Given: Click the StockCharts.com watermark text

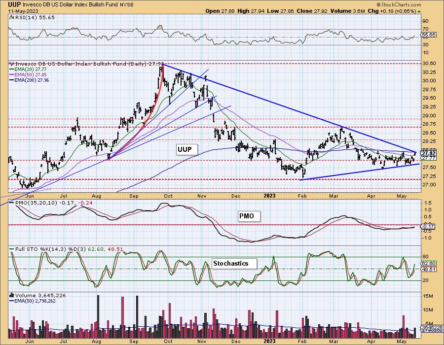Looking at the screenshot, I should click(x=399, y=4).
